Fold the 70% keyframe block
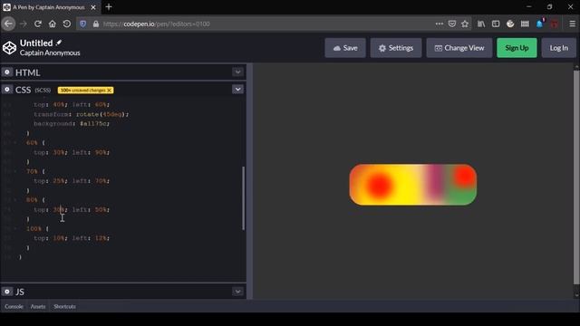 pos(15,171)
